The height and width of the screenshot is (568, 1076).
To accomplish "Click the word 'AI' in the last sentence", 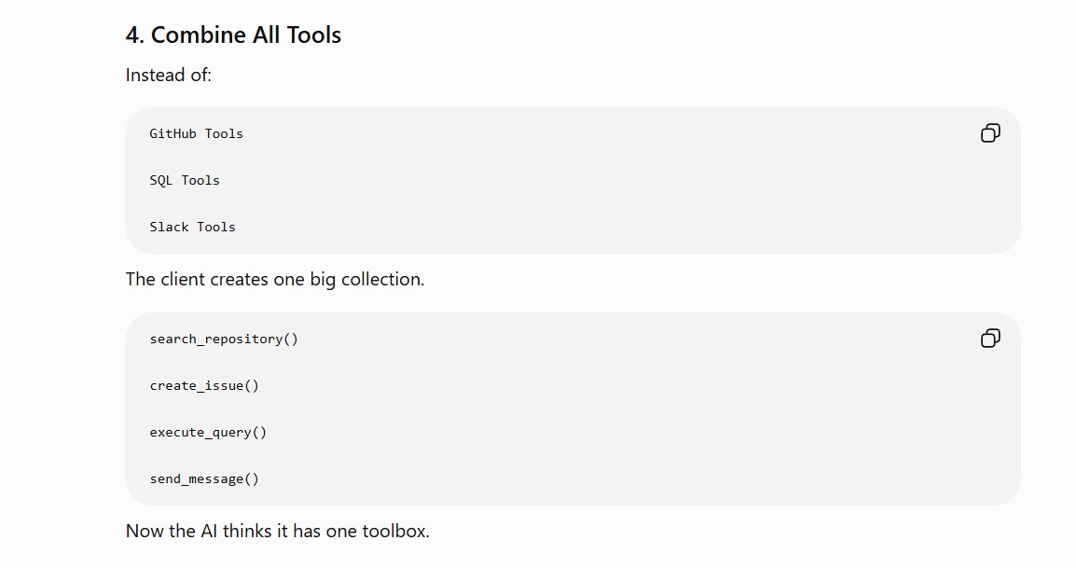I will [x=209, y=532].
